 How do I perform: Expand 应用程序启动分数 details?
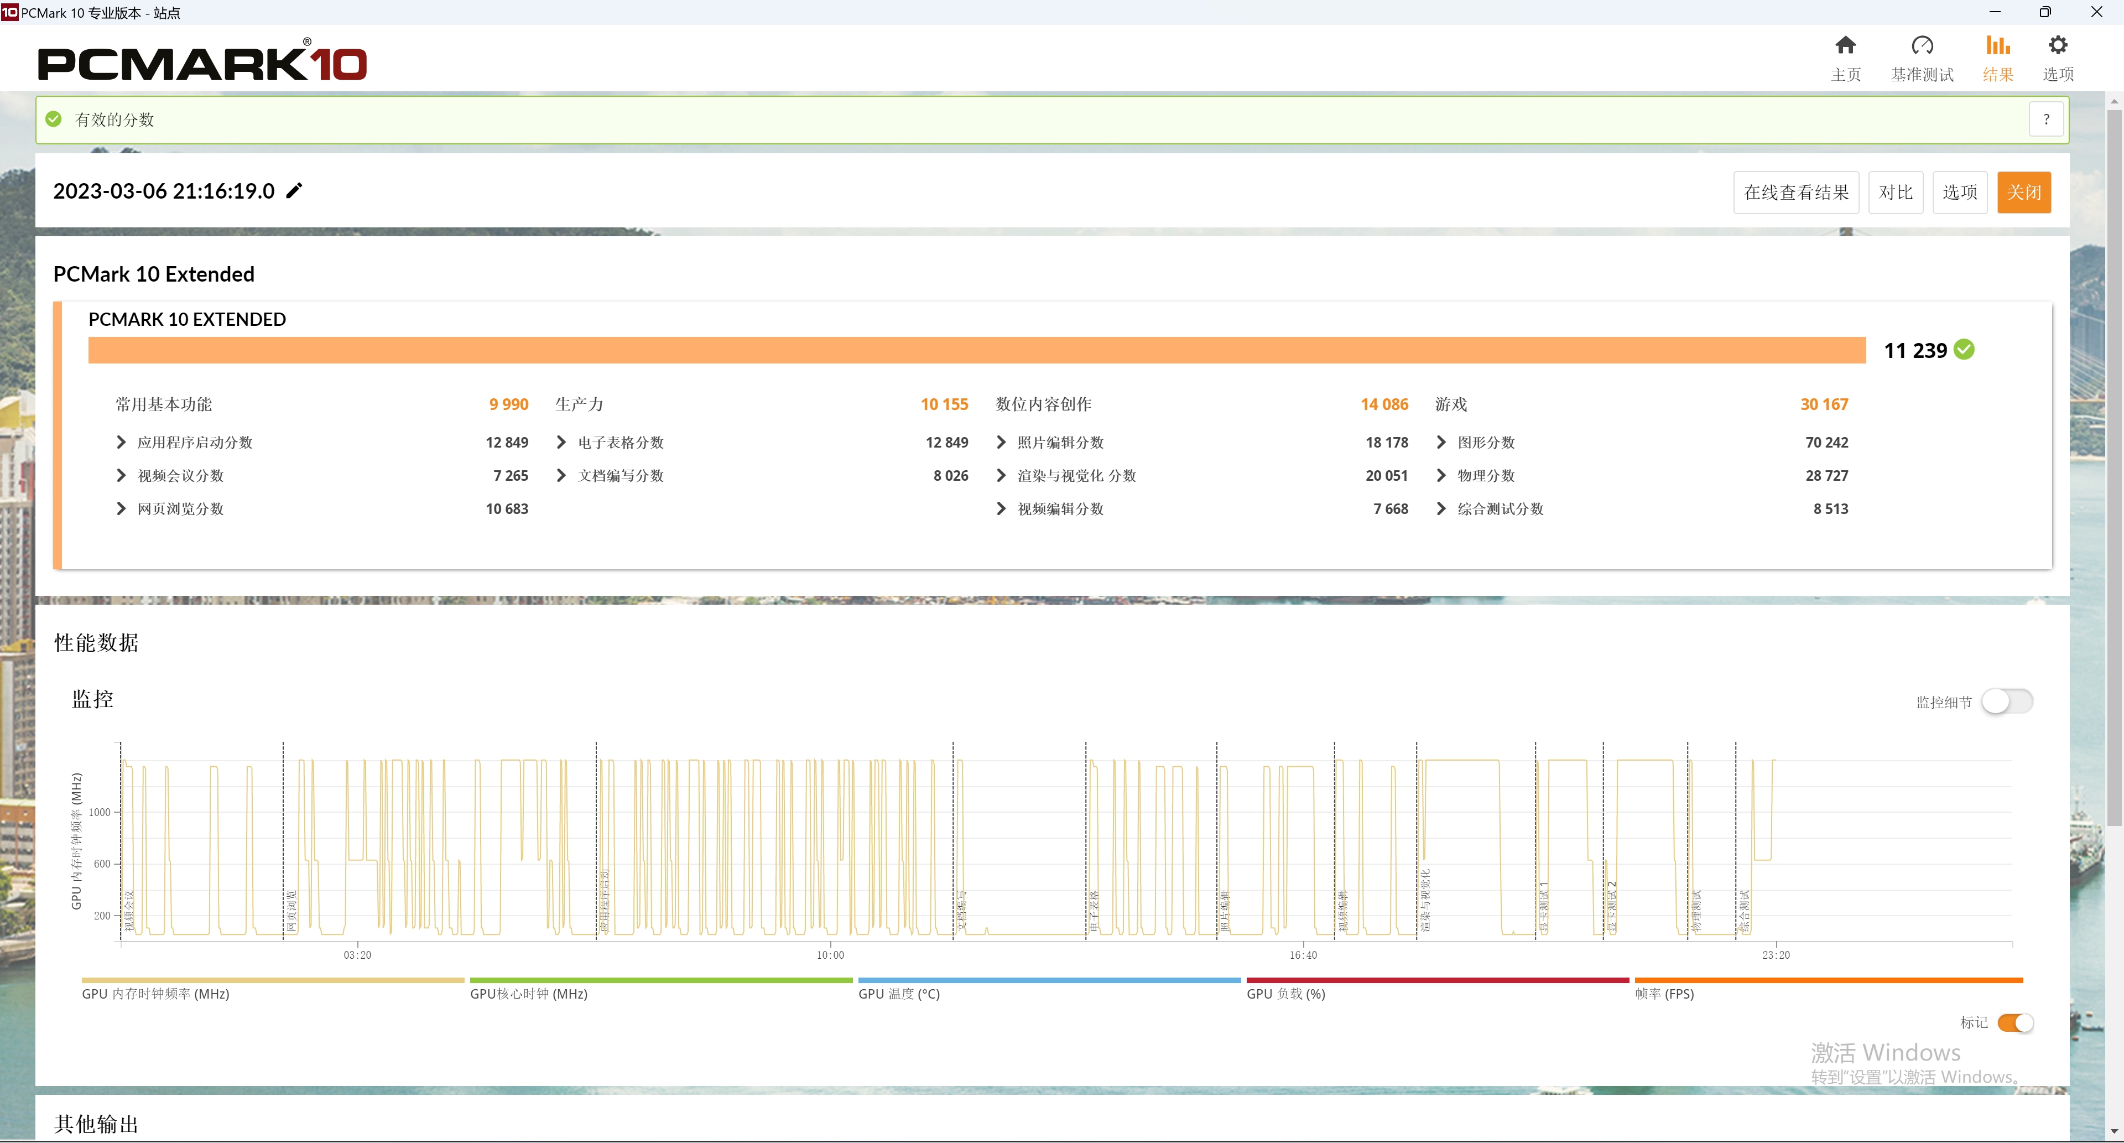click(121, 443)
